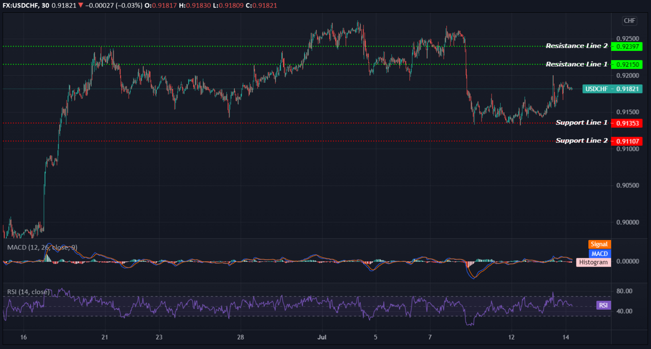The width and height of the screenshot is (651, 349).
Task: Click the CHF currency button
Action: click(629, 21)
